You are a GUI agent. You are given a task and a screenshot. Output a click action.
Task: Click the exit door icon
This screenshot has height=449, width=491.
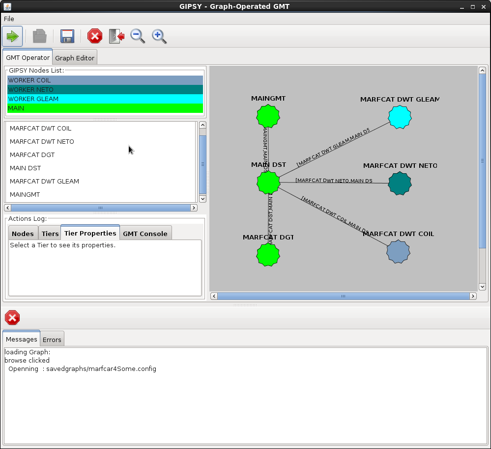[116, 36]
